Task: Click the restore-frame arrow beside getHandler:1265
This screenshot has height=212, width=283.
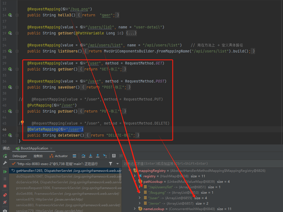Action: click(x=13, y=170)
